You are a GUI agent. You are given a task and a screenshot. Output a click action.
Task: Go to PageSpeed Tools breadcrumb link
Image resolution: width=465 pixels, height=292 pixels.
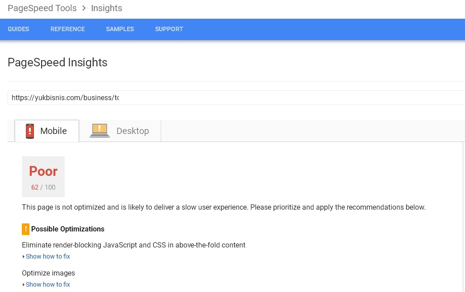(x=42, y=8)
